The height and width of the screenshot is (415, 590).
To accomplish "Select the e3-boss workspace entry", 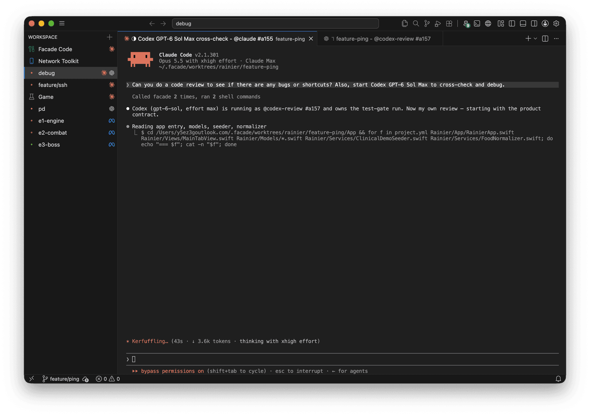I will [x=71, y=144].
